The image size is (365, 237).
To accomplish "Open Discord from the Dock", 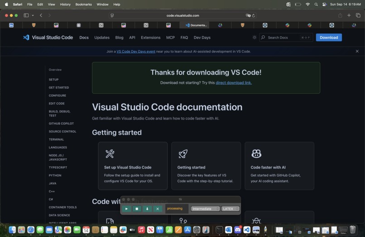I will tap(238, 230).
